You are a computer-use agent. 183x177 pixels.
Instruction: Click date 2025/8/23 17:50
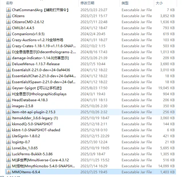click(x=94, y=88)
